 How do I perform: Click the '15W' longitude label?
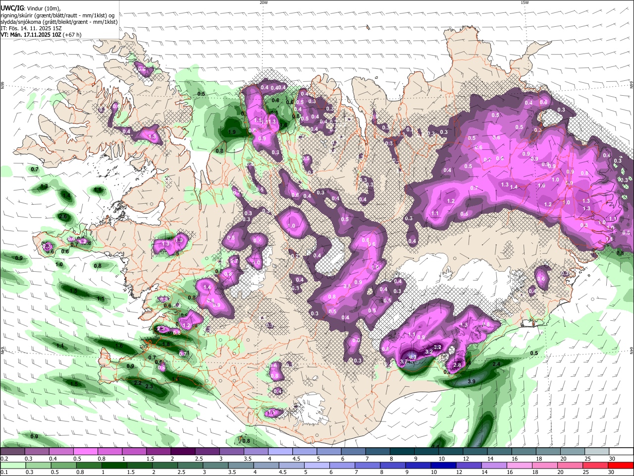525,2
